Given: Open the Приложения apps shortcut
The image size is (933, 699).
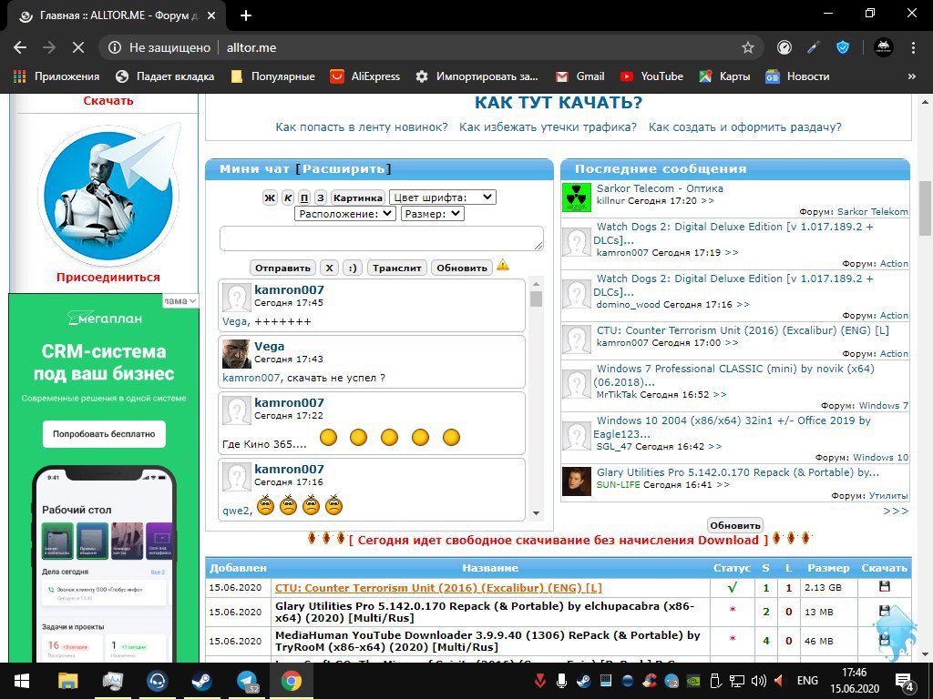Looking at the screenshot, I should tap(56, 76).
